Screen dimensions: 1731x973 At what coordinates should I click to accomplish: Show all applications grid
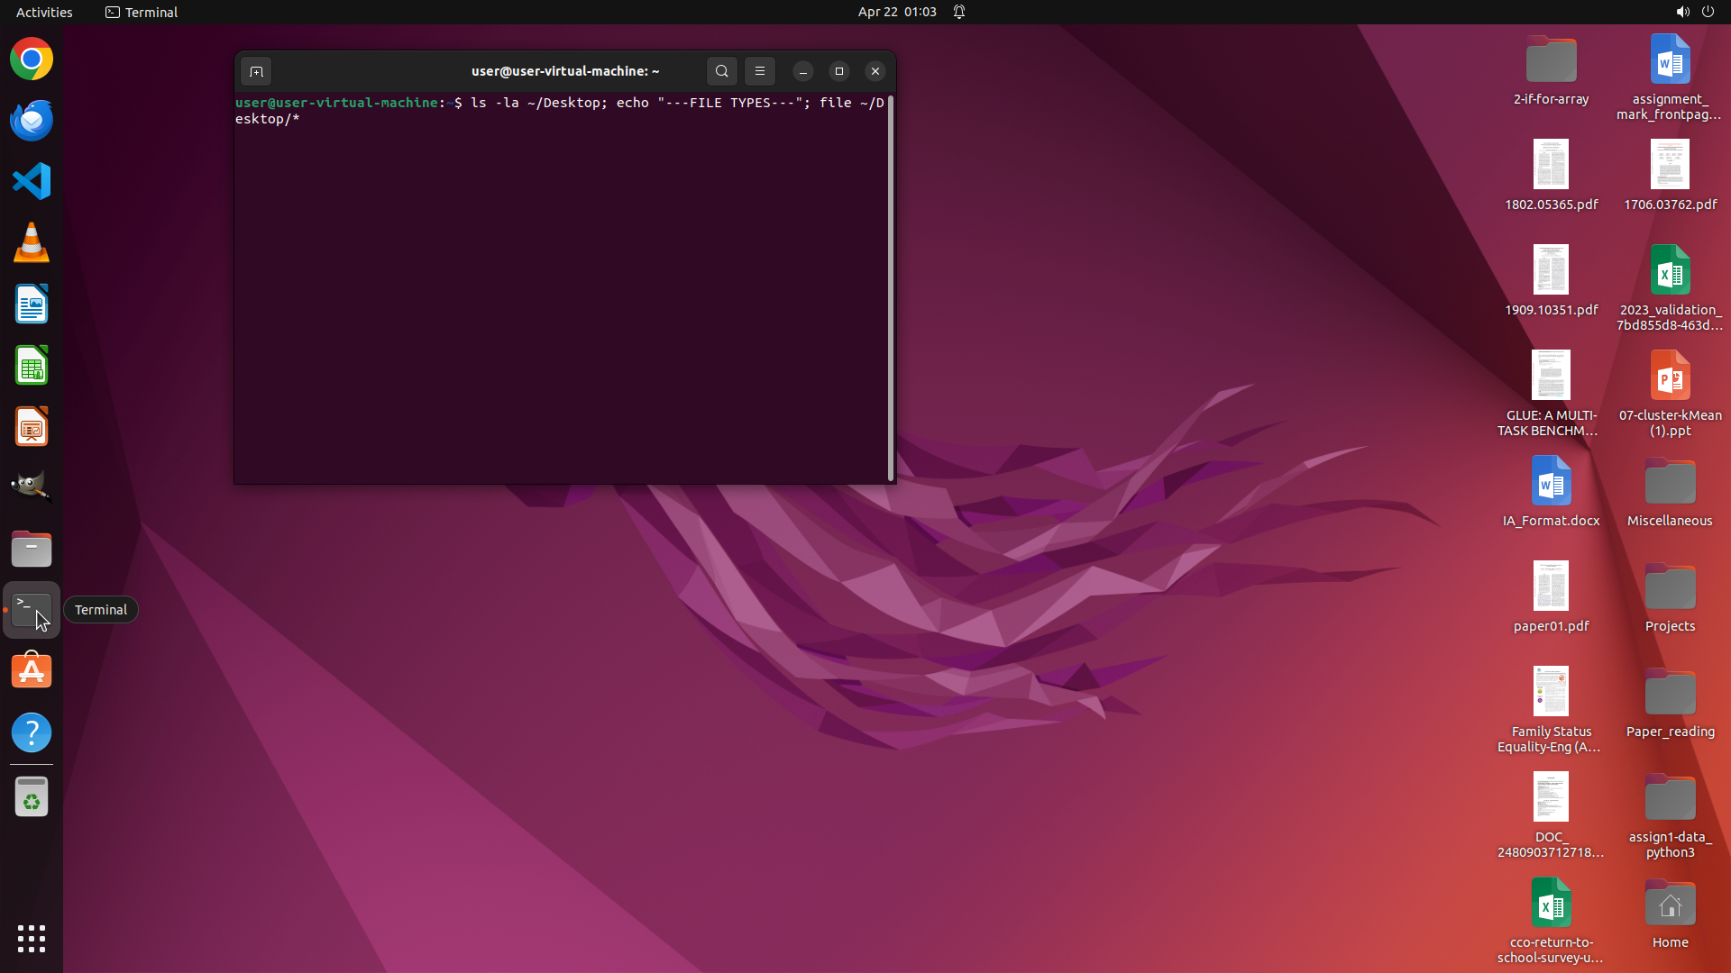point(32,938)
